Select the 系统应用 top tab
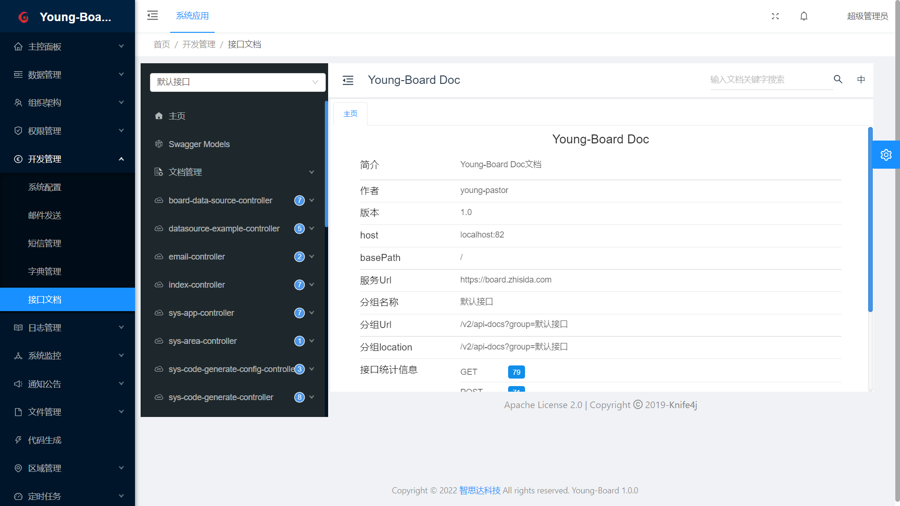Viewport: 900px width, 506px height. click(x=192, y=16)
